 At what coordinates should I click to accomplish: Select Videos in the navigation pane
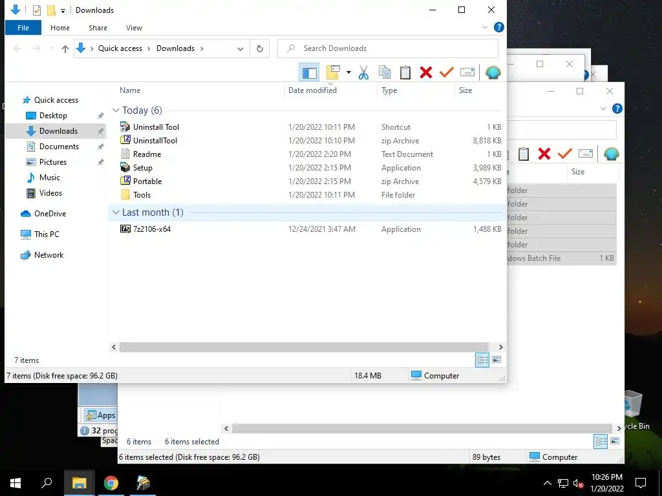[50, 193]
